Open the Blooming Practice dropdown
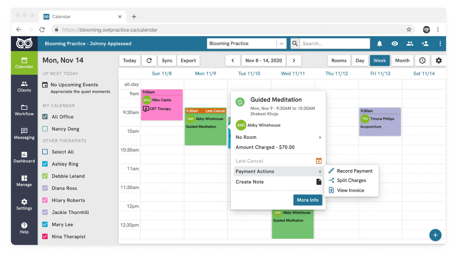This screenshot has width=457, height=259. tap(247, 44)
